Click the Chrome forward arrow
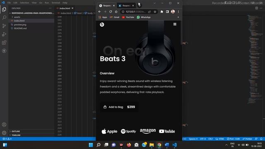 click(105, 12)
